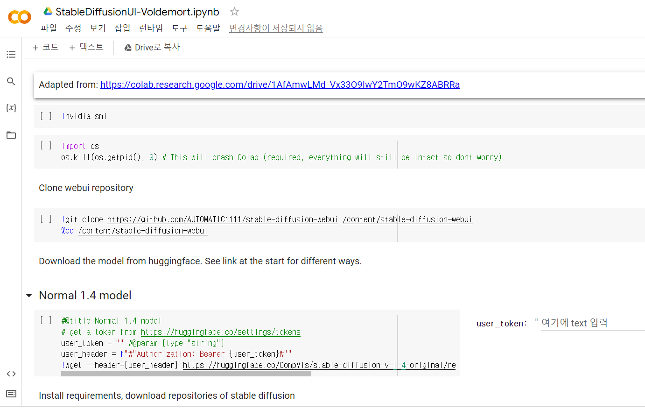Click the Colab logo

[20, 17]
